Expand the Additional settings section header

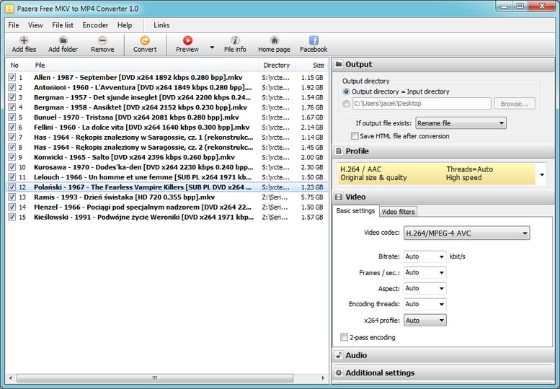pyautogui.click(x=443, y=372)
